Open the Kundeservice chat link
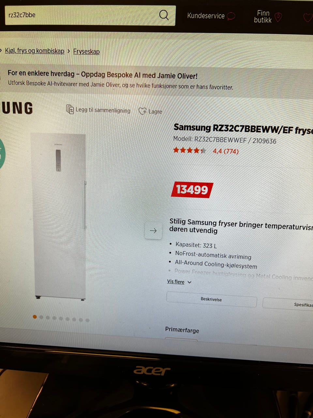This screenshot has width=313, height=418. pos(211,16)
